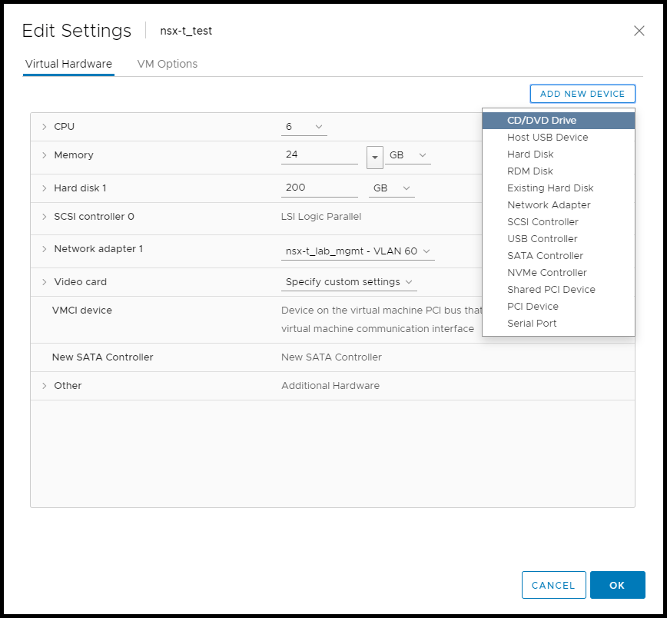Expand the Memory settings row

tap(45, 155)
